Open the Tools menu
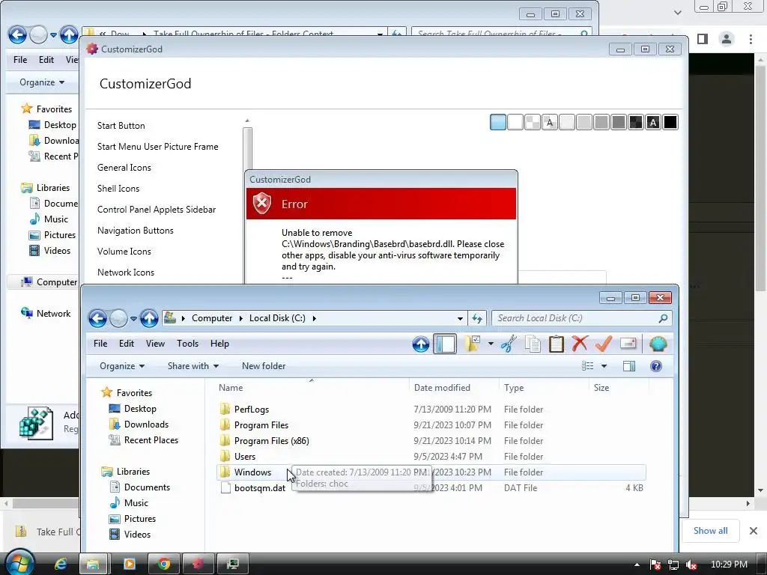Viewport: 767px width, 575px height. click(x=187, y=344)
